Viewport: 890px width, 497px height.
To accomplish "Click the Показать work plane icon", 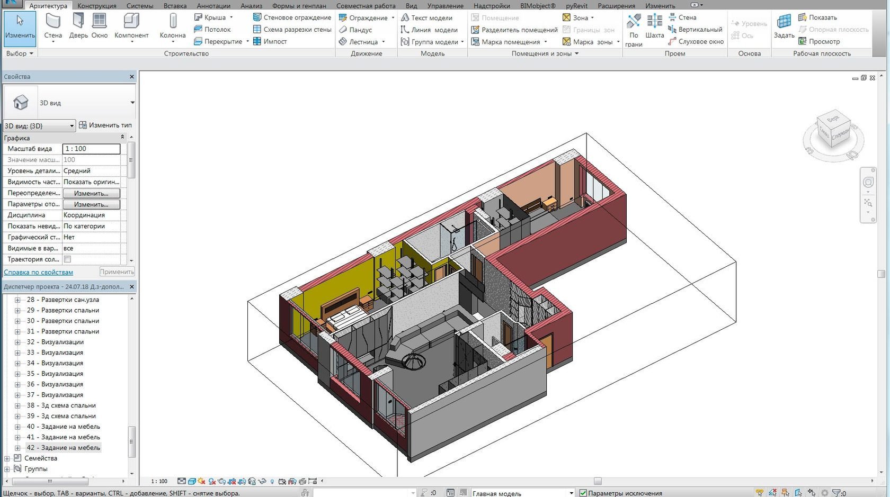I will point(817,17).
